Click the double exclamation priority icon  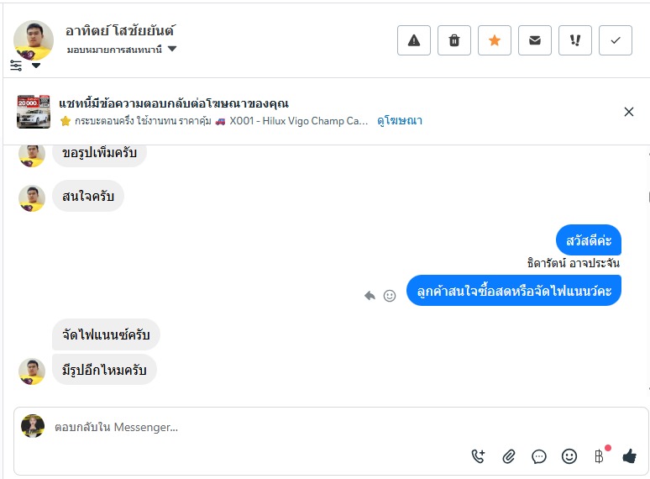click(x=575, y=40)
